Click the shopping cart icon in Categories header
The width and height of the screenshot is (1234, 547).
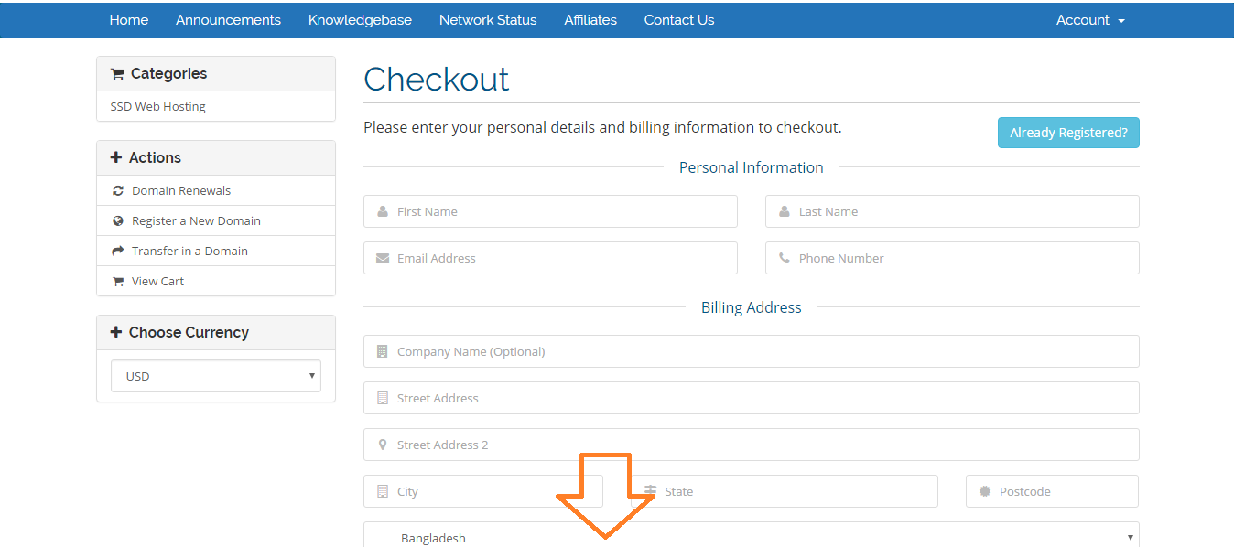tap(117, 74)
